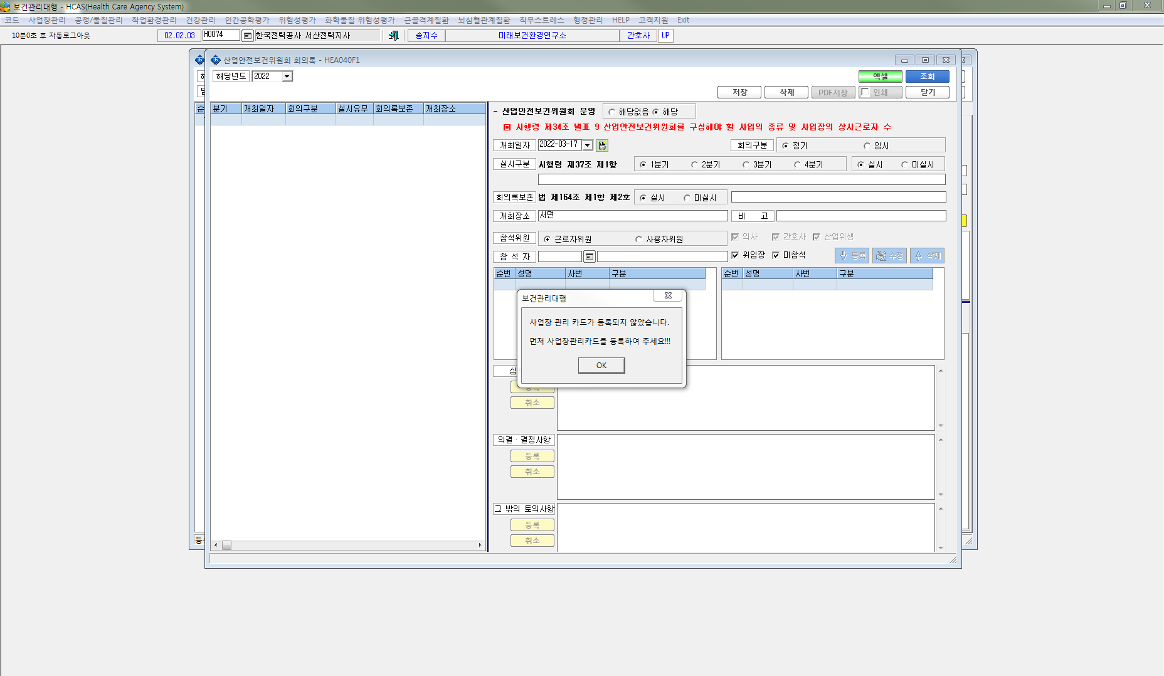Click the green 엑셀 export button
The height and width of the screenshot is (676, 1164).
click(x=881, y=77)
